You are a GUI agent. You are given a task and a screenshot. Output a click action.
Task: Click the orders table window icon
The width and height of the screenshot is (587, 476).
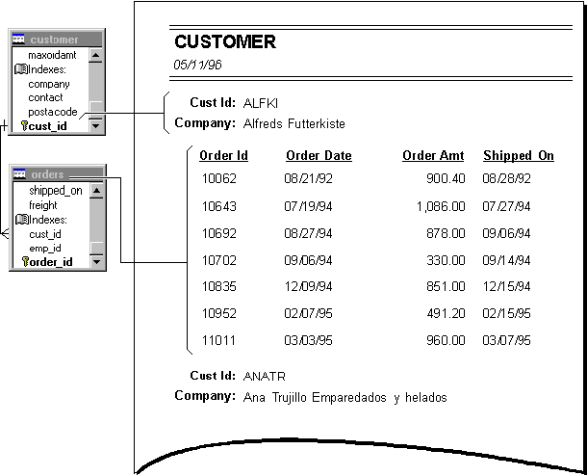[x=19, y=174]
